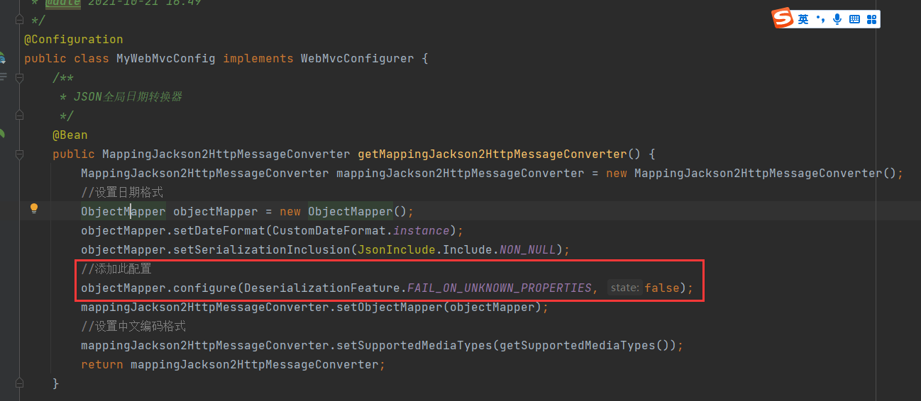Collapse the JSON全局日期转换器 doc comment
Screen dimensions: 921x401
(21, 78)
